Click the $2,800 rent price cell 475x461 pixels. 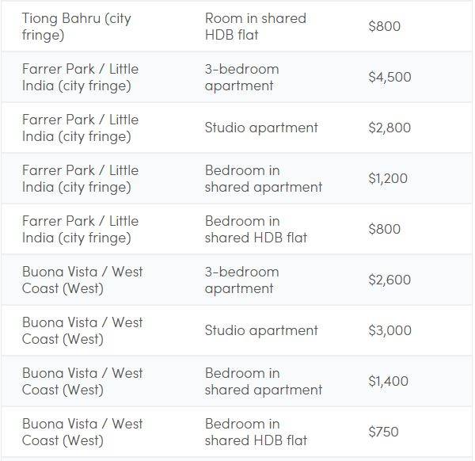pyautogui.click(x=389, y=128)
